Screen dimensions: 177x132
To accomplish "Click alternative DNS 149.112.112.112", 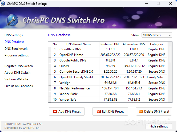I will click(134, 66).
